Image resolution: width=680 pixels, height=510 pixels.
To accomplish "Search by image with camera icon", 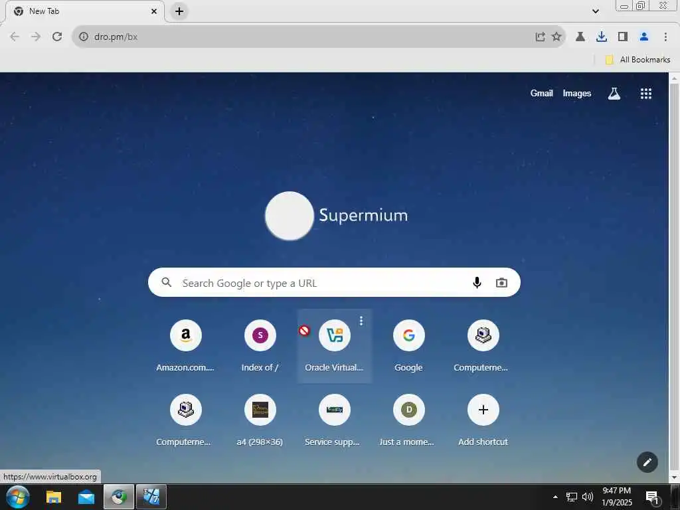I will coord(501,283).
